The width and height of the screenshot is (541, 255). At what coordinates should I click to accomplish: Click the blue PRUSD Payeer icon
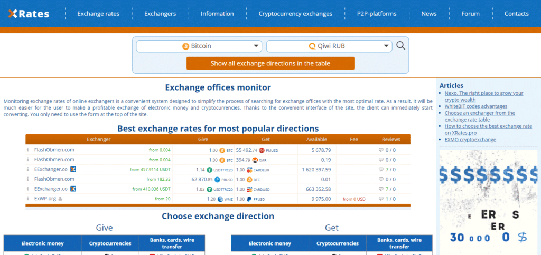[217, 180]
